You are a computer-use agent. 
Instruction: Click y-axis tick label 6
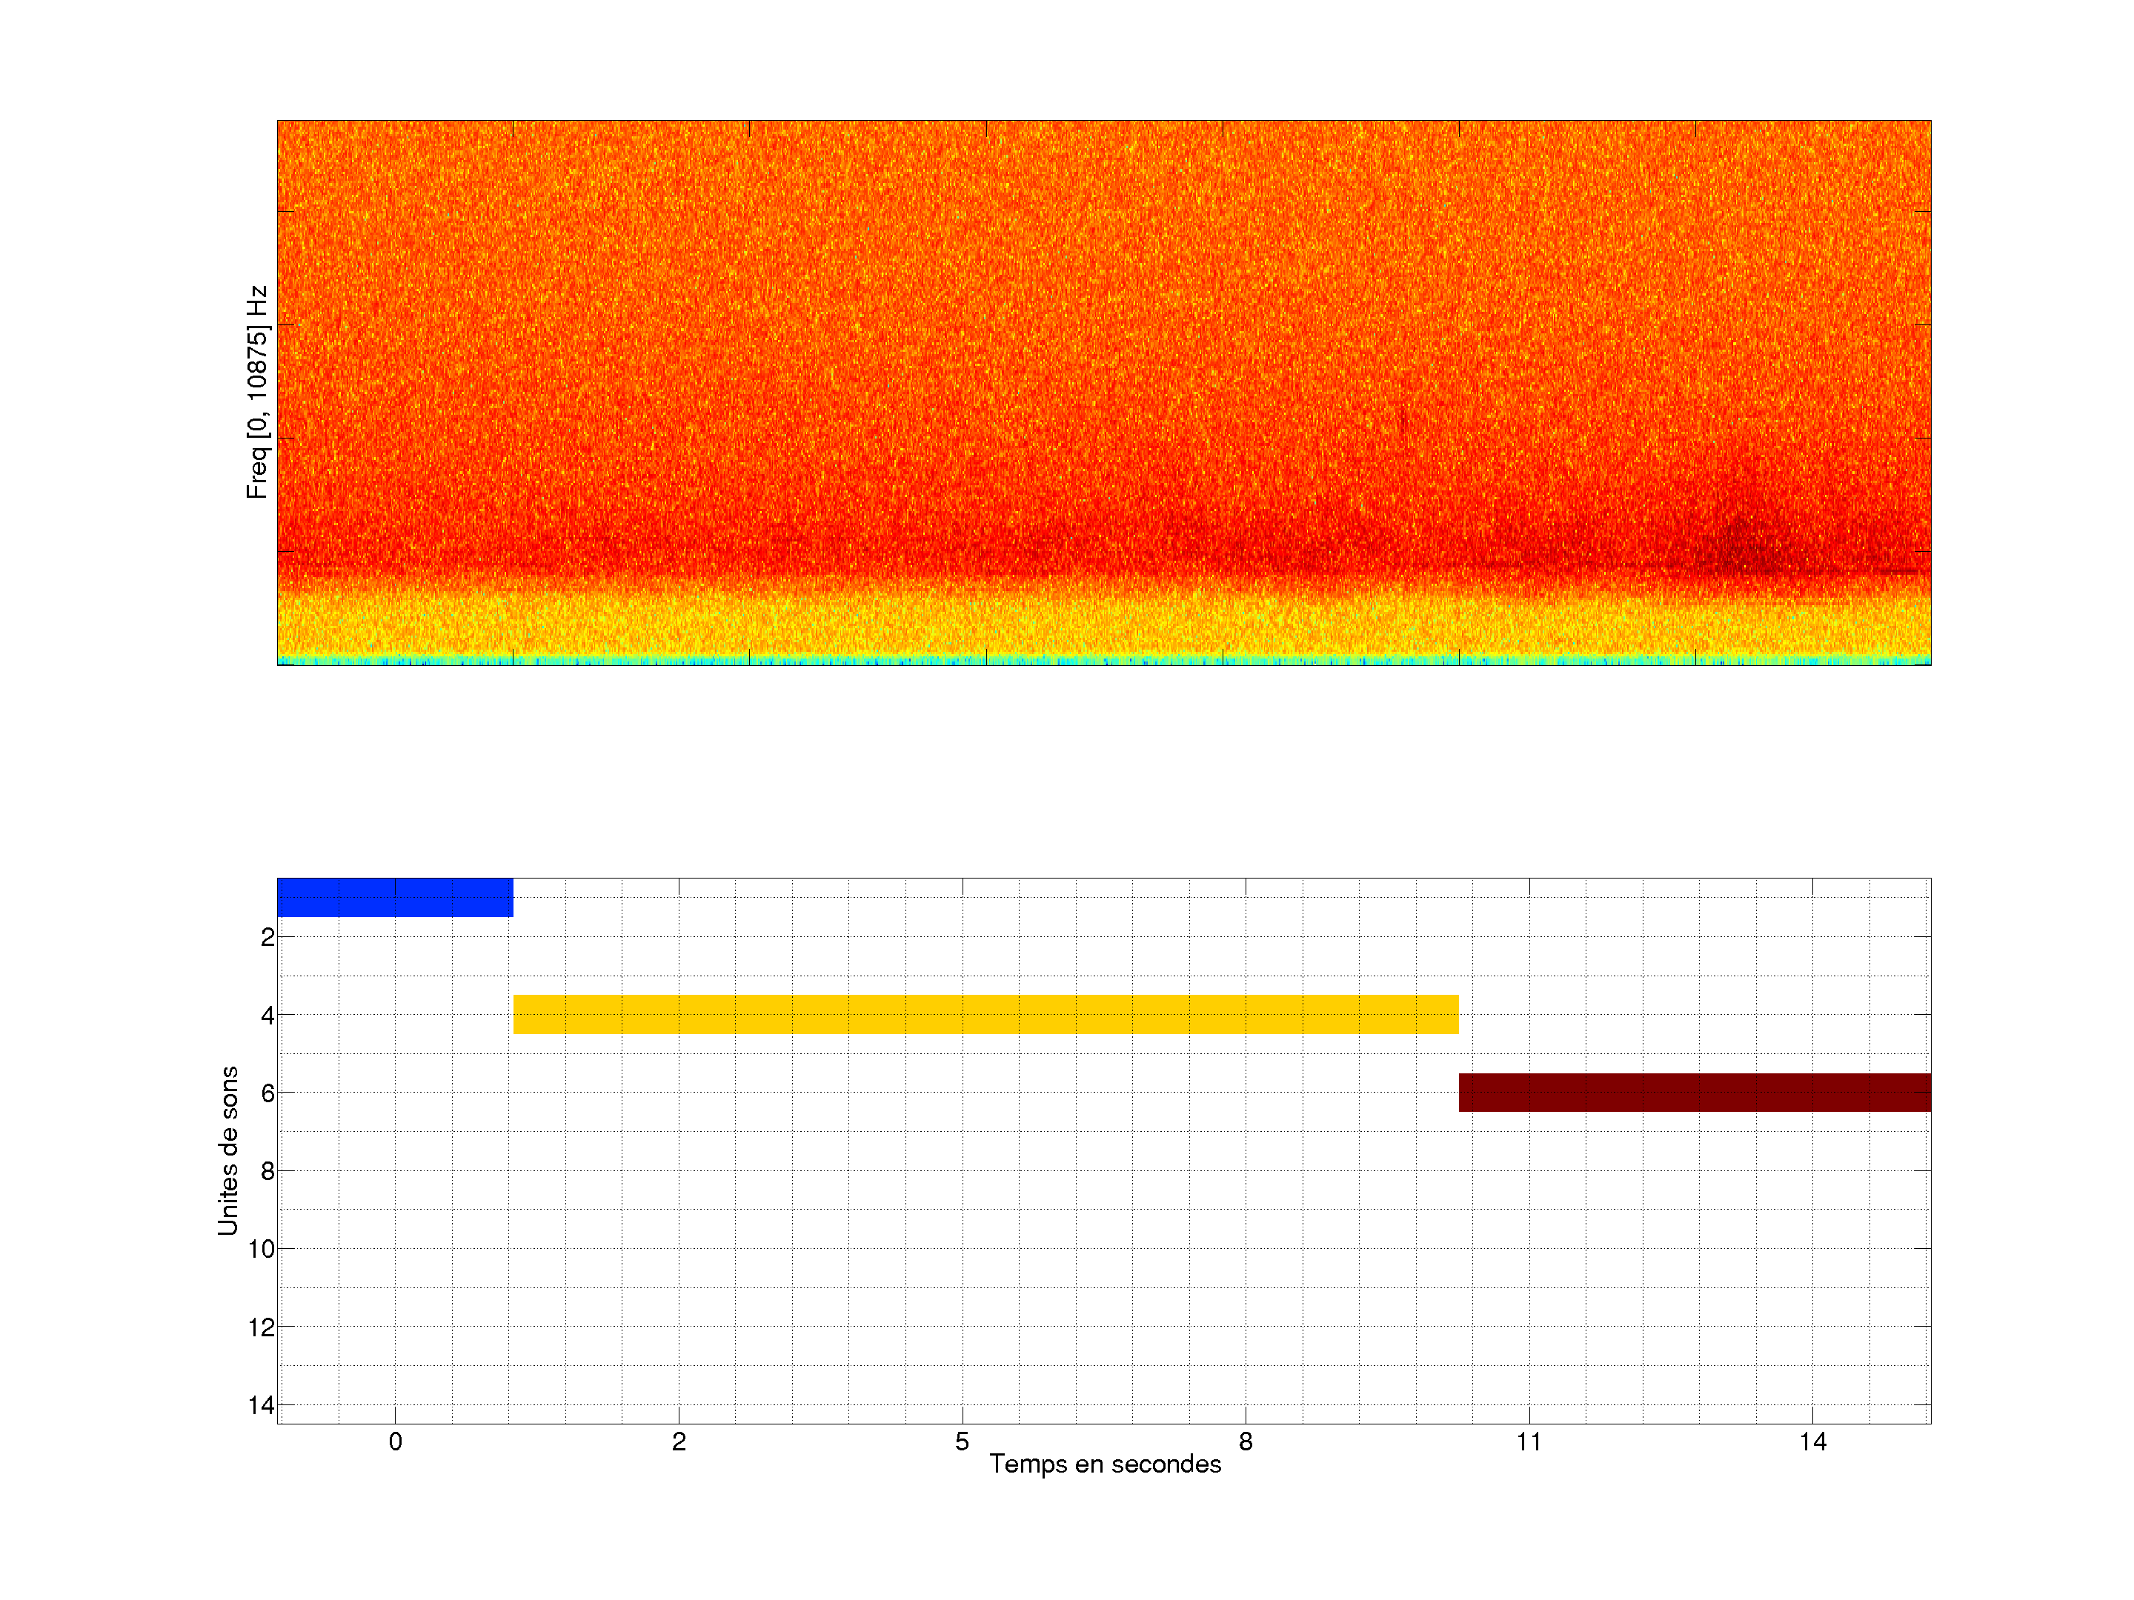(x=267, y=1093)
